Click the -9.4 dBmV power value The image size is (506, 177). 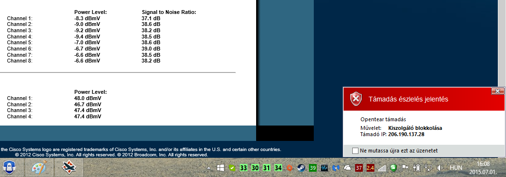coord(87,37)
